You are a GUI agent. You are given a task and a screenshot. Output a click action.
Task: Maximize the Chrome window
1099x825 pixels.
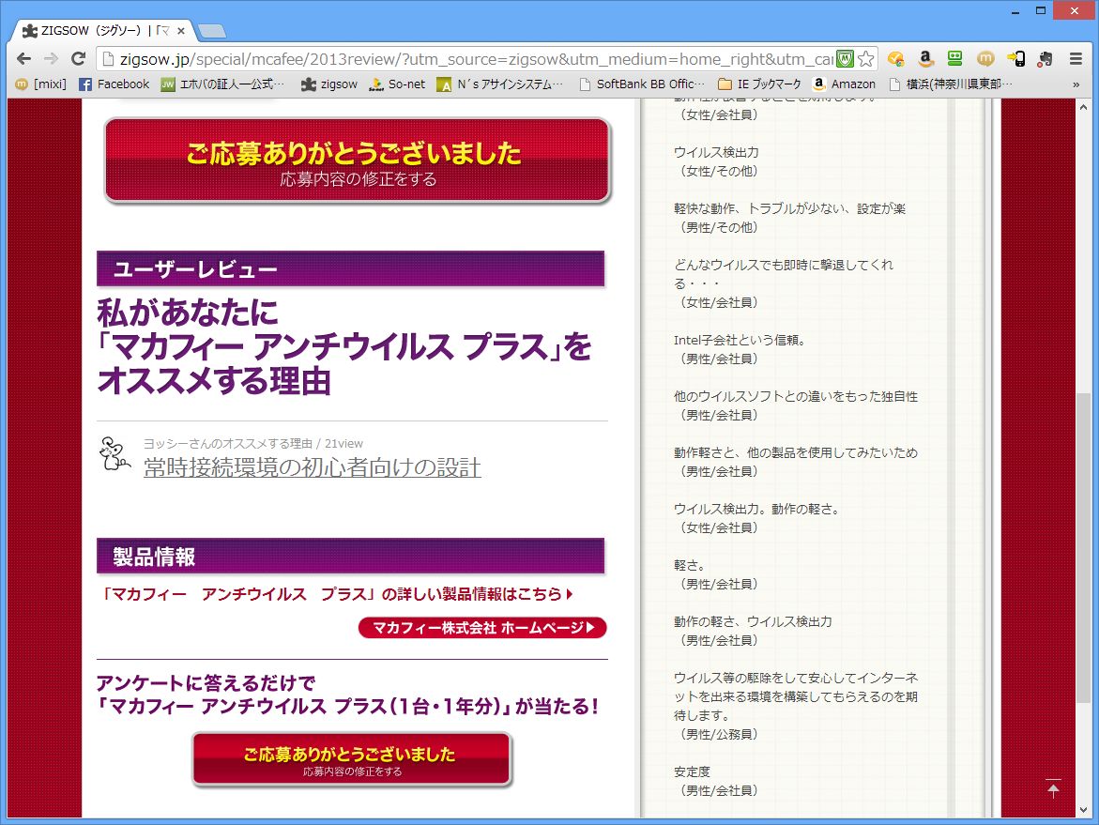point(1041,10)
